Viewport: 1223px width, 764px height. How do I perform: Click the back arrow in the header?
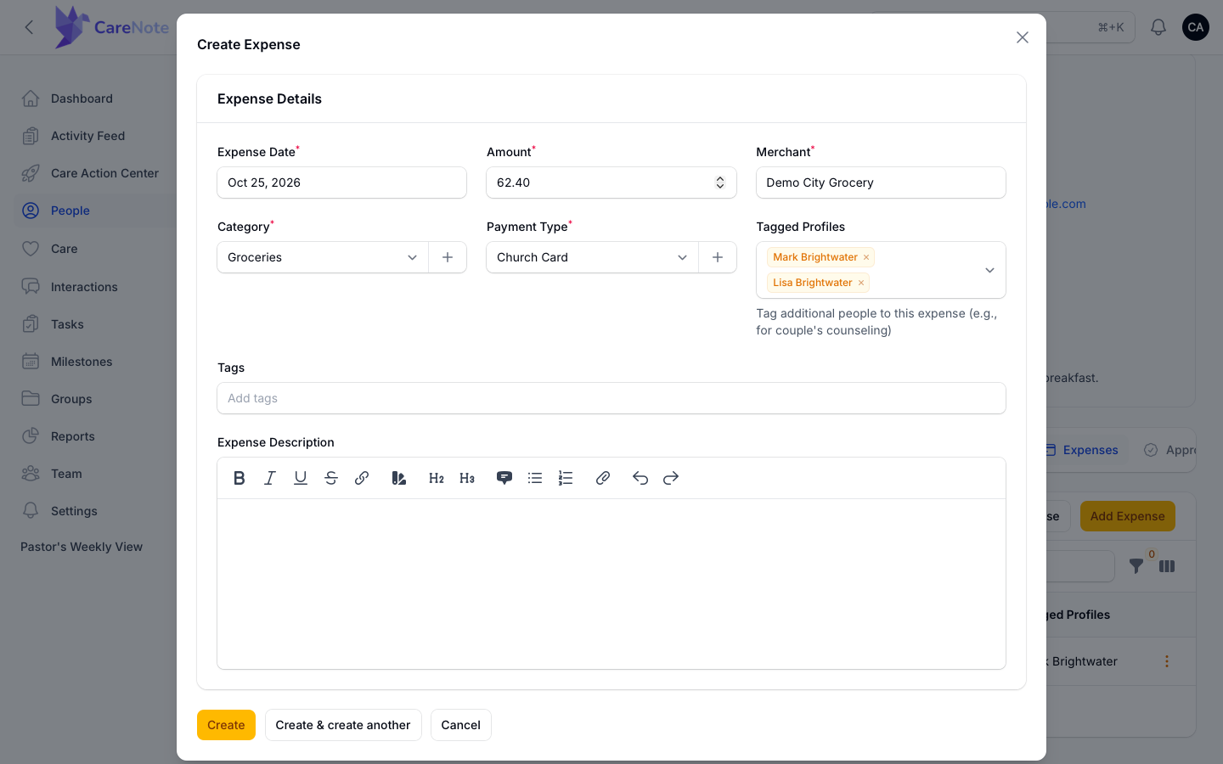coord(29,27)
